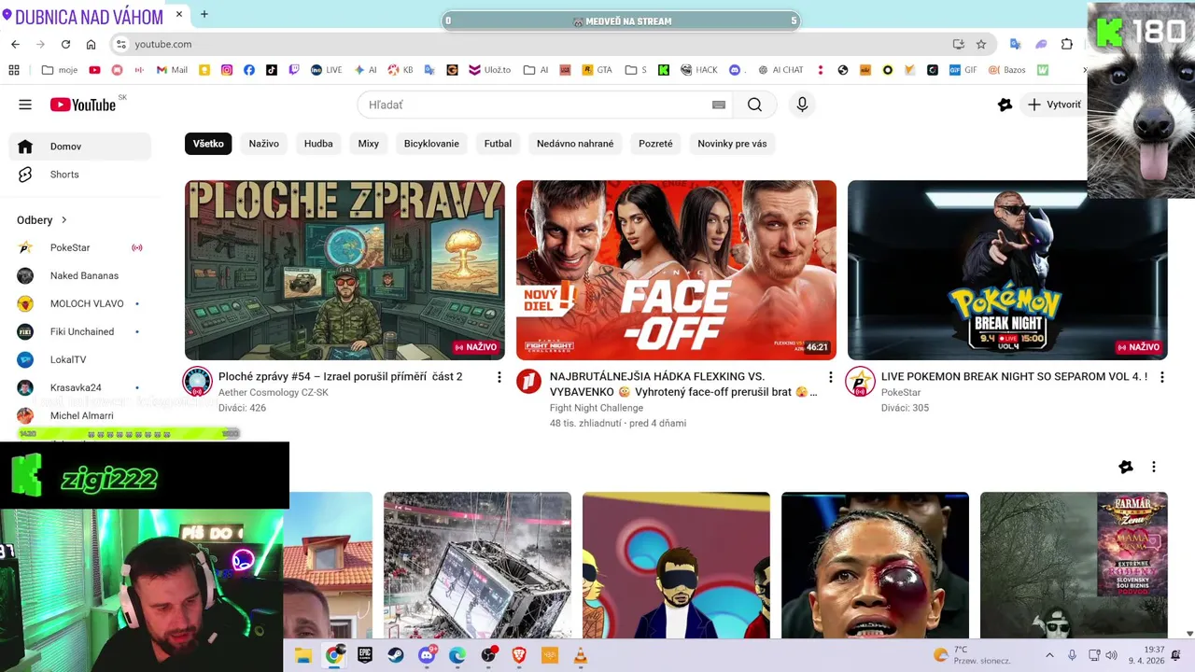Image resolution: width=1195 pixels, height=672 pixels.
Task: Open the browser extensions puzzle icon
Action: 1066,44
